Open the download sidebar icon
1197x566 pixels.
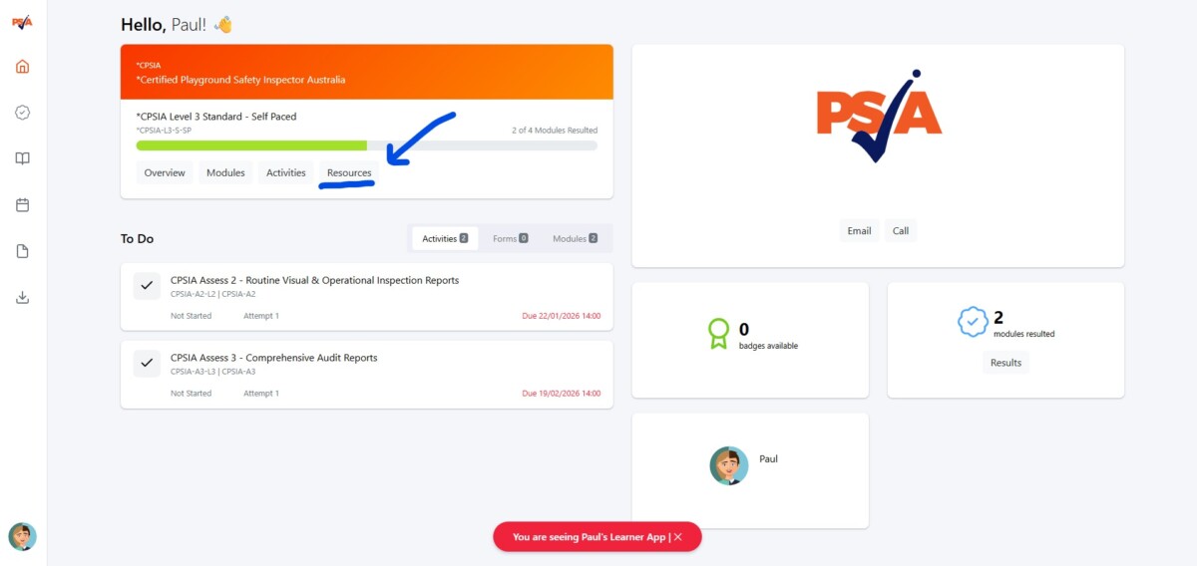pos(22,297)
